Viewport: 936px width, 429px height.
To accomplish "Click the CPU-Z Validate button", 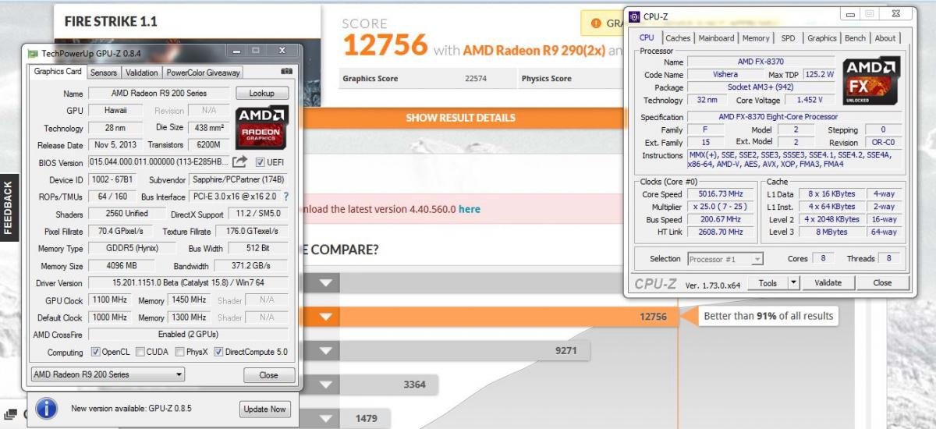I will (828, 283).
